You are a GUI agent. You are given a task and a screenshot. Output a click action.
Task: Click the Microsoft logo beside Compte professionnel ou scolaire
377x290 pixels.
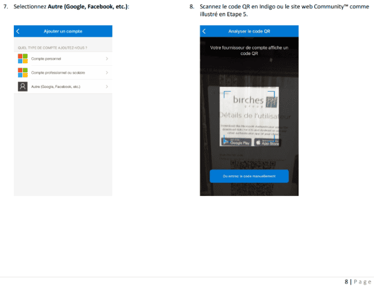tap(22, 72)
